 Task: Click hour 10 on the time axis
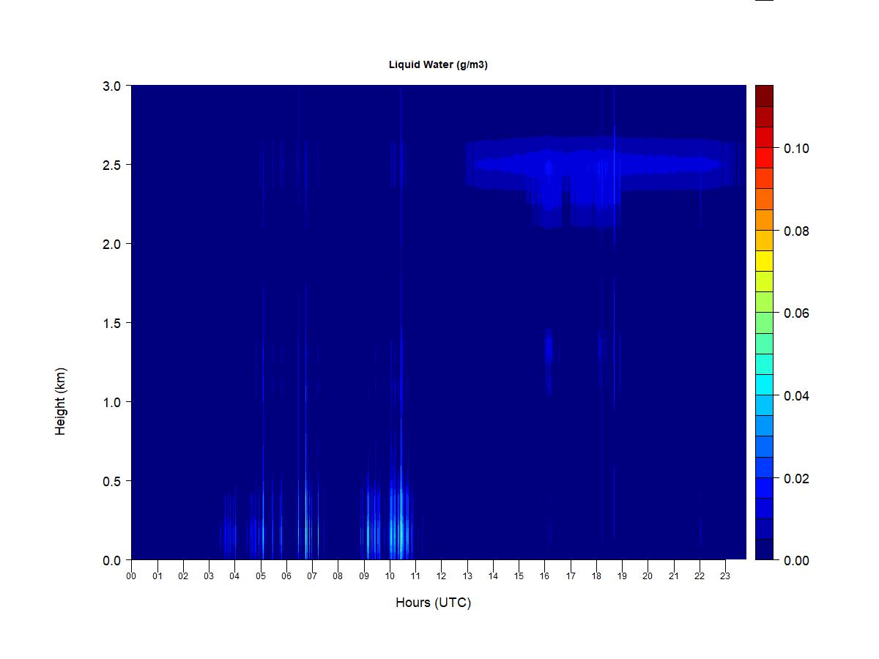point(390,576)
